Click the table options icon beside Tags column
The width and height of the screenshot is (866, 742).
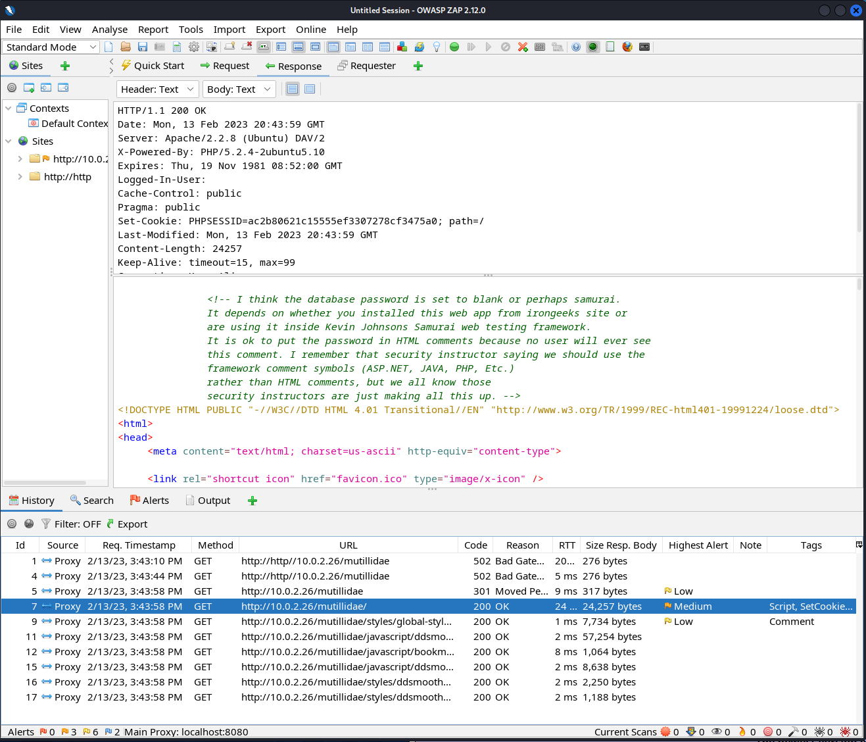pyautogui.click(x=859, y=545)
